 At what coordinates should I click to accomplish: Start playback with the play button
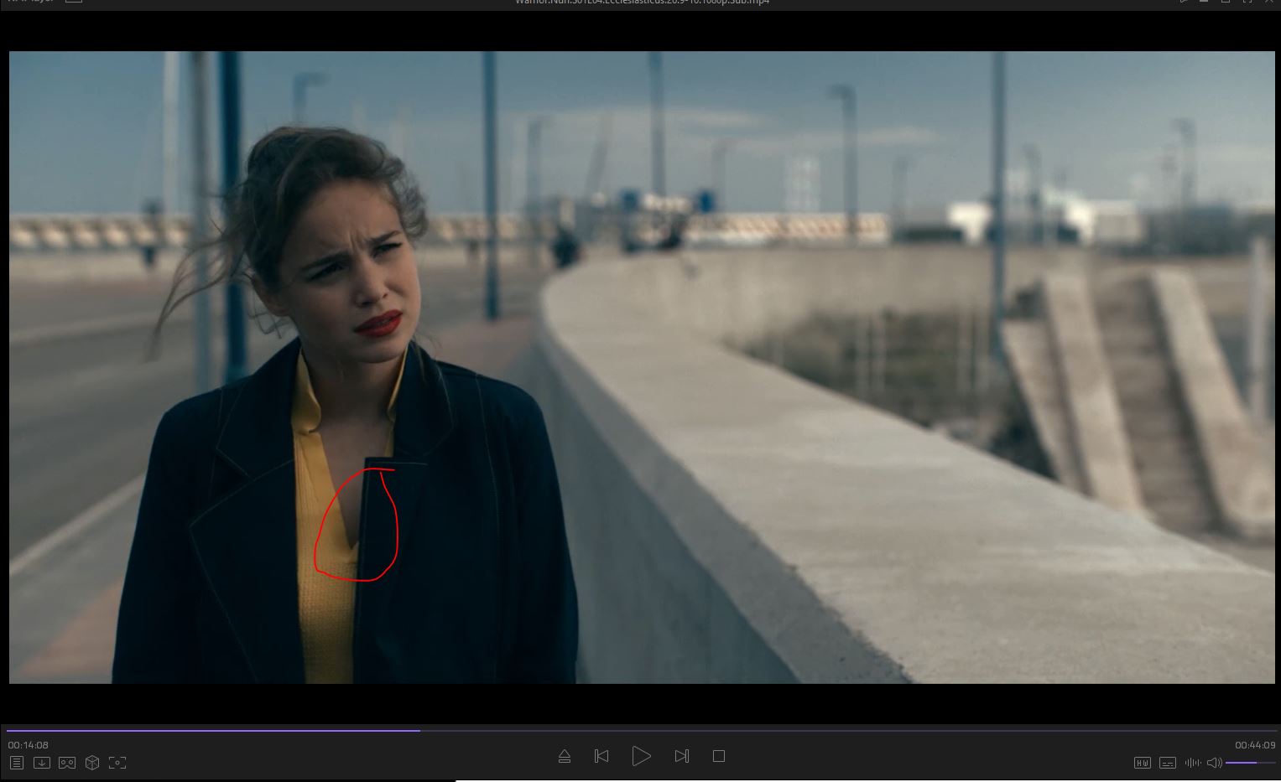(641, 756)
